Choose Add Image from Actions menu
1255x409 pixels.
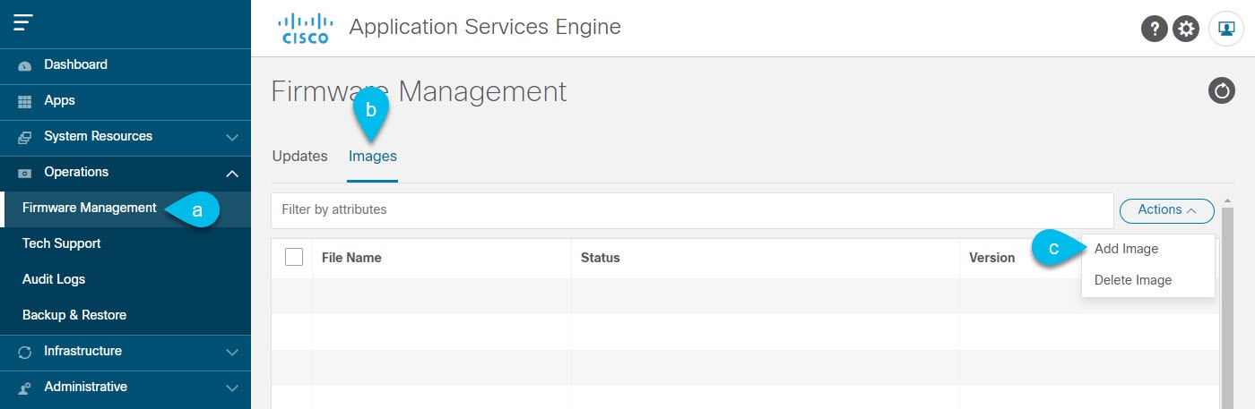(x=1127, y=249)
